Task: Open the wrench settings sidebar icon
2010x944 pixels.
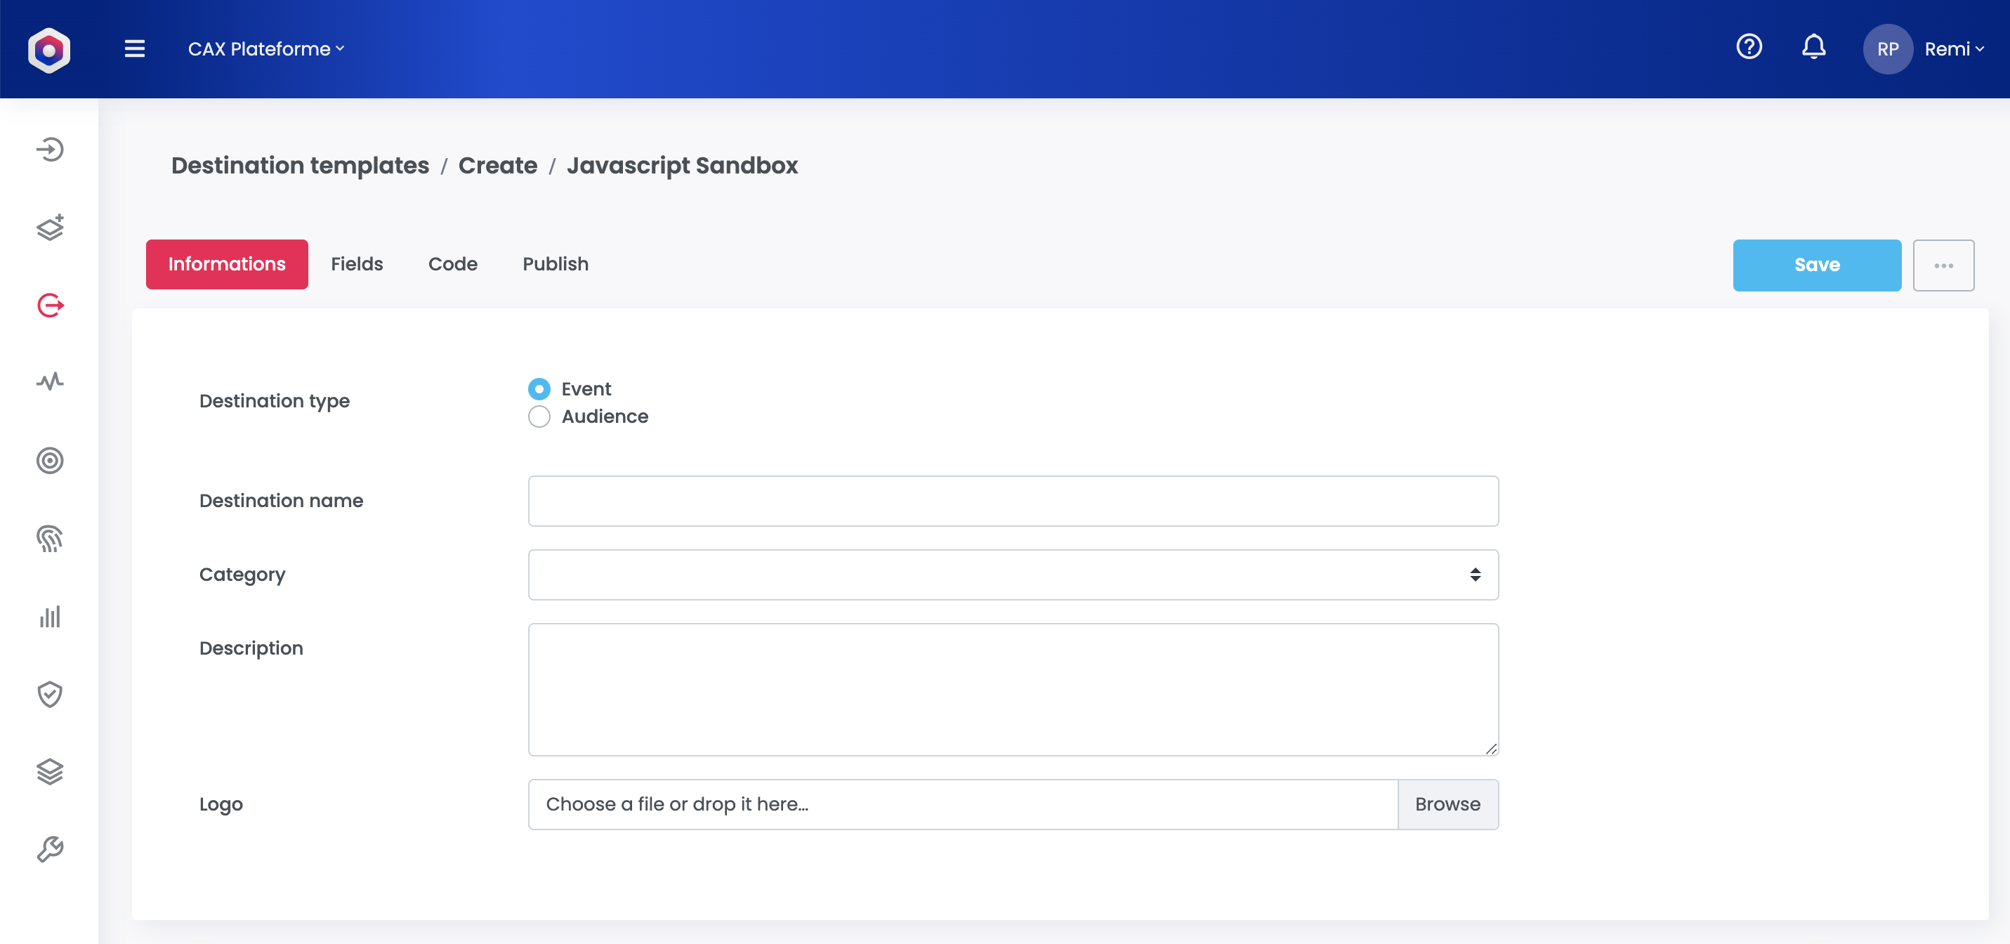Action: [50, 848]
